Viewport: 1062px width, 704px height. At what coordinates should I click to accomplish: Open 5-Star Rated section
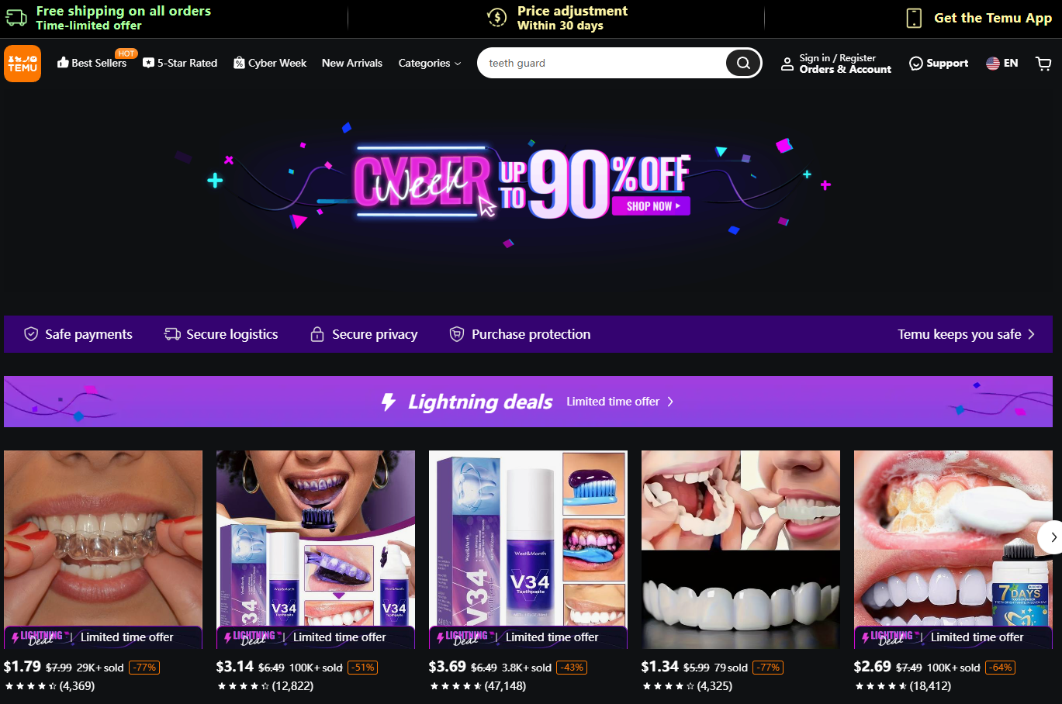180,64
